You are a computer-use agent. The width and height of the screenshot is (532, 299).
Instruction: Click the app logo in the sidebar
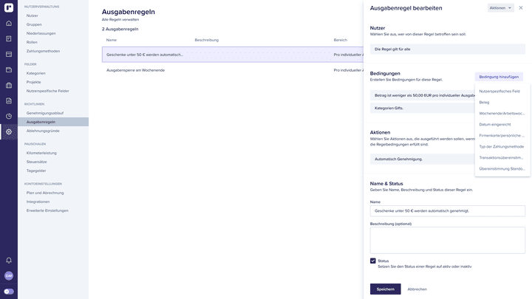pyautogui.click(x=9, y=7)
